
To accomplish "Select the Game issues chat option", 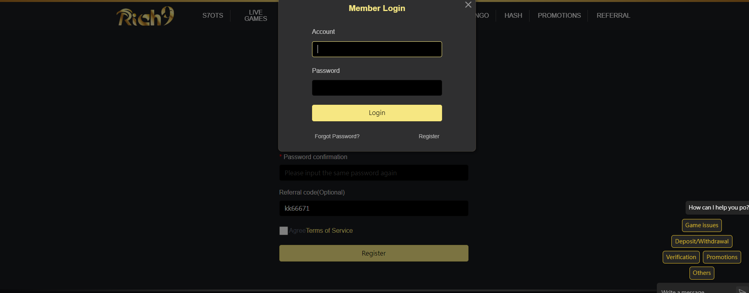I will 701,225.
